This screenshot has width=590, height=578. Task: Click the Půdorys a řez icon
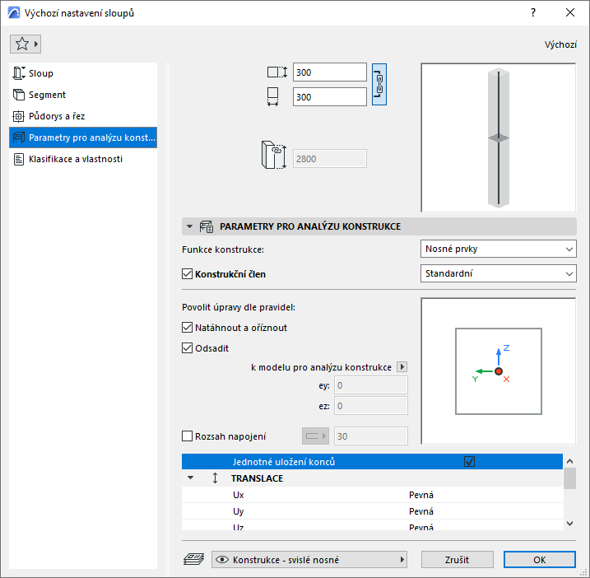pos(19,116)
